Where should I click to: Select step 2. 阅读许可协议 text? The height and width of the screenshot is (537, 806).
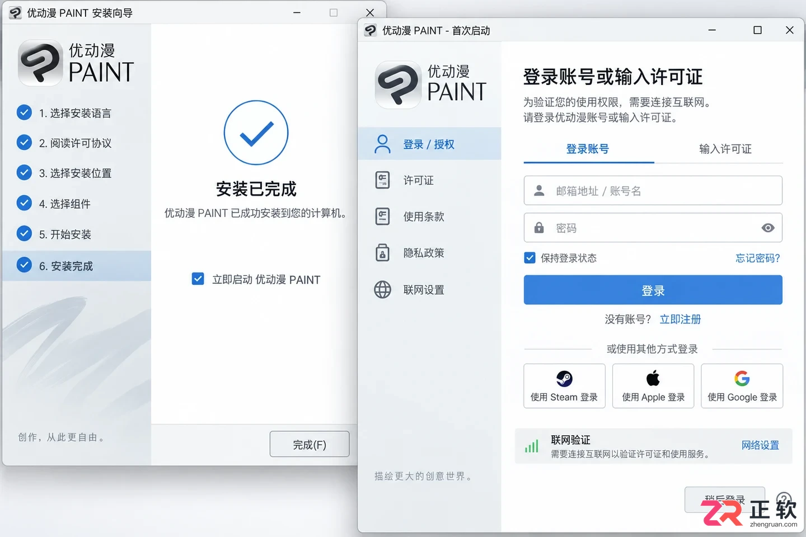click(75, 143)
